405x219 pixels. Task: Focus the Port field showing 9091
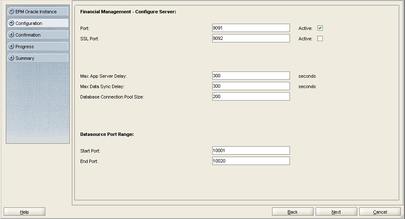point(251,28)
